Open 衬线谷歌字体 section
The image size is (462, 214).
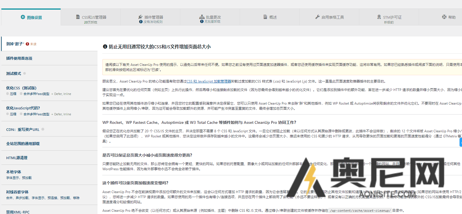(x=50, y=195)
